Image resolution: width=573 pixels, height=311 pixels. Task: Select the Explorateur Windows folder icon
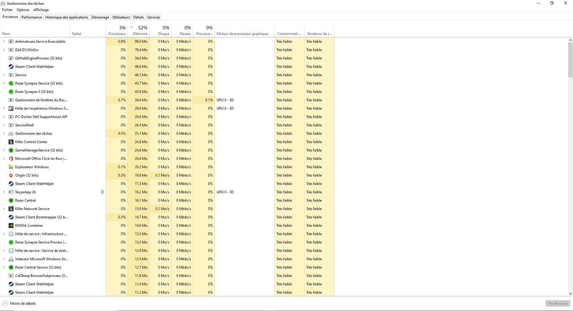(x=11, y=167)
